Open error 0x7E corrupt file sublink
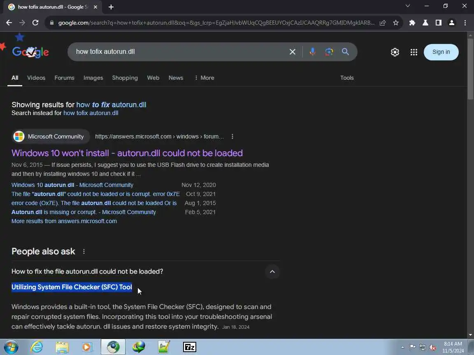 point(95,194)
